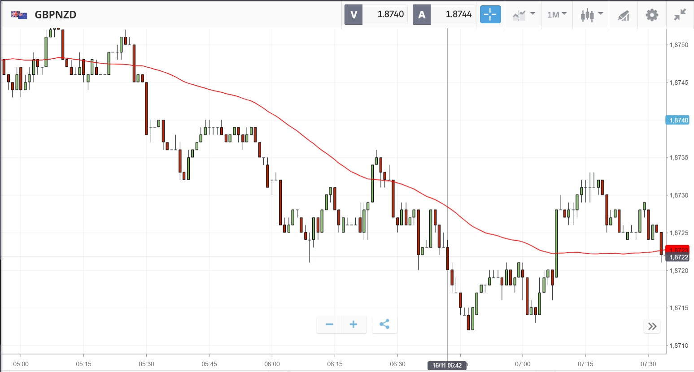Click the GBPNZD flag icon
This screenshot has width=694, height=372.
(19, 15)
